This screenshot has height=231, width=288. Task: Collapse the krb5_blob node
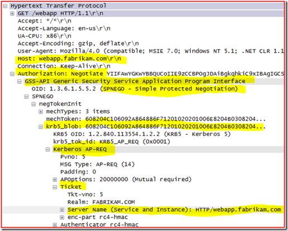(x=40, y=127)
